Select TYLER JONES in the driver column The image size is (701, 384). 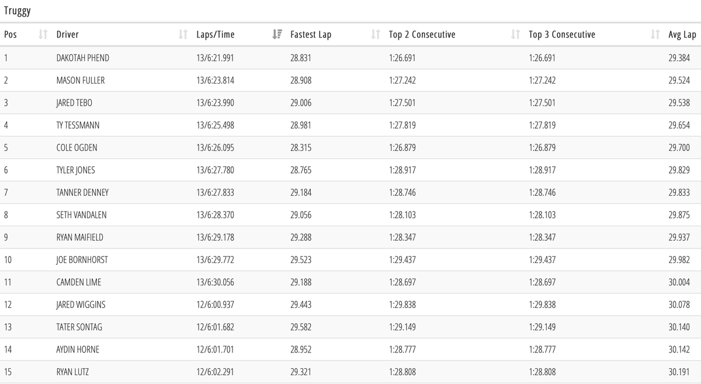(75, 170)
